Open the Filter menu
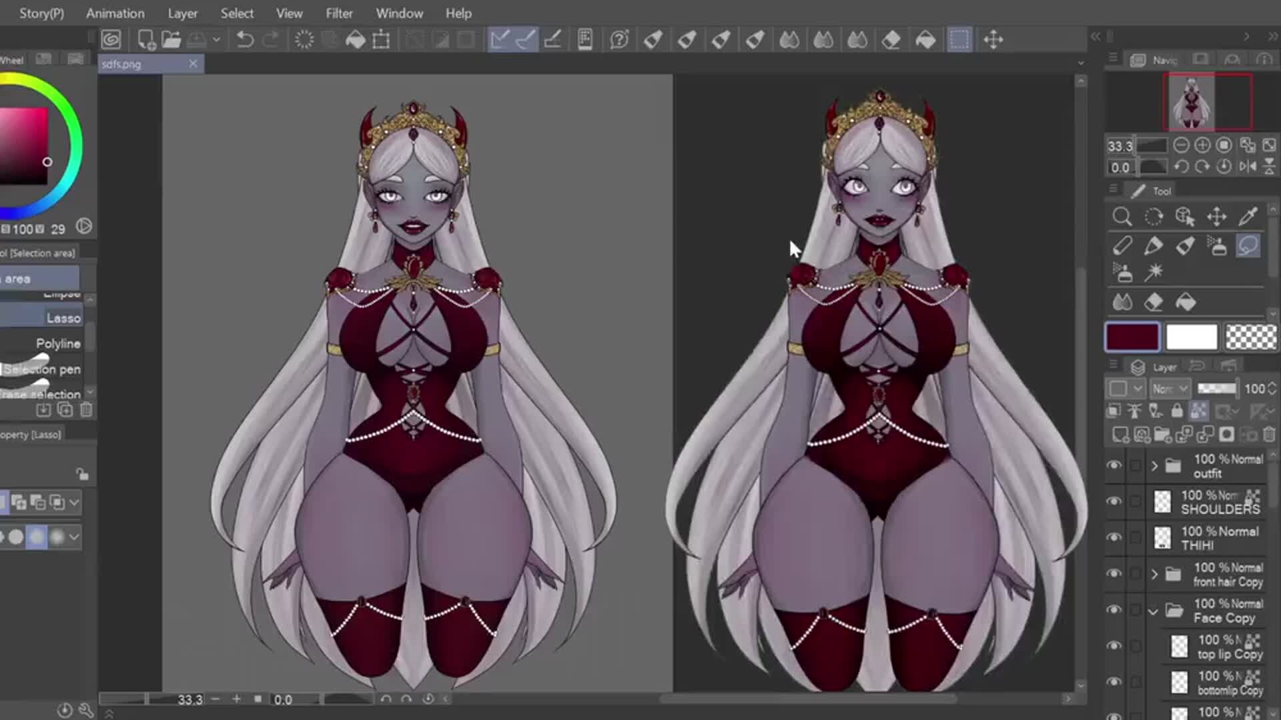Image resolution: width=1281 pixels, height=720 pixels. [340, 13]
